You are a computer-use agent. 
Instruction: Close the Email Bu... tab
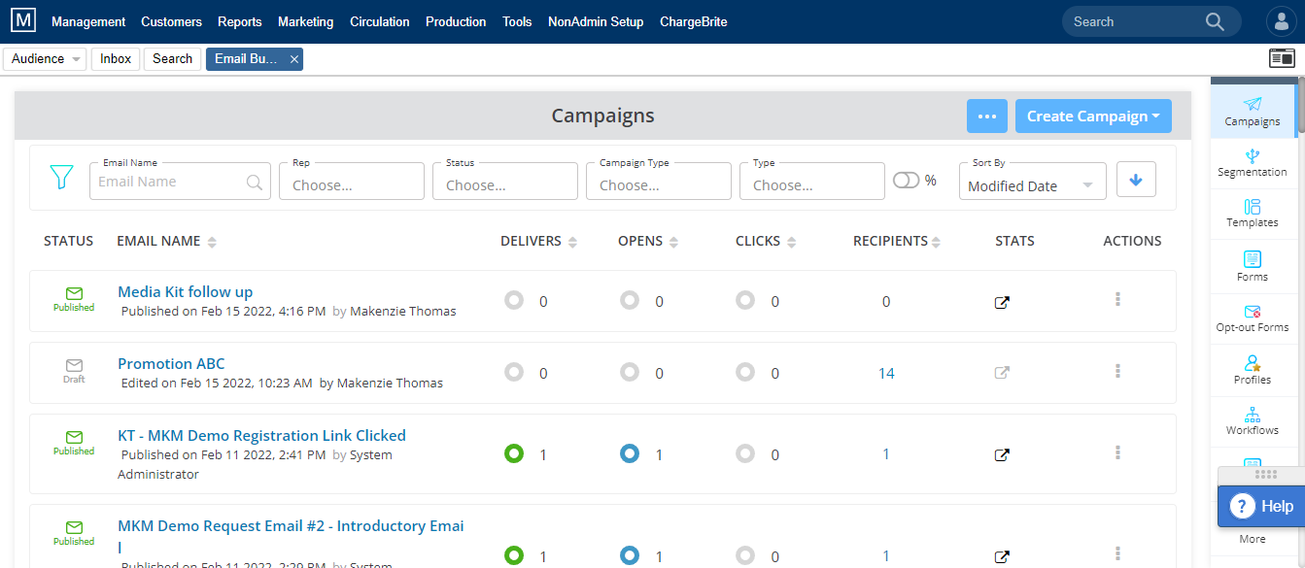(x=294, y=59)
